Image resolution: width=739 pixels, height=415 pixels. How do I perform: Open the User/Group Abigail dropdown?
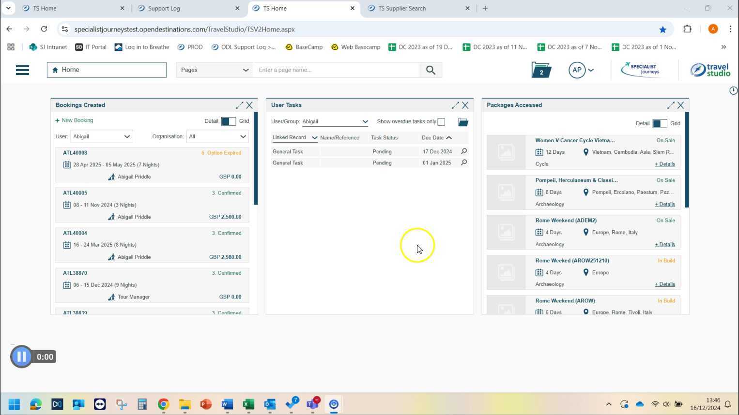[335, 122]
